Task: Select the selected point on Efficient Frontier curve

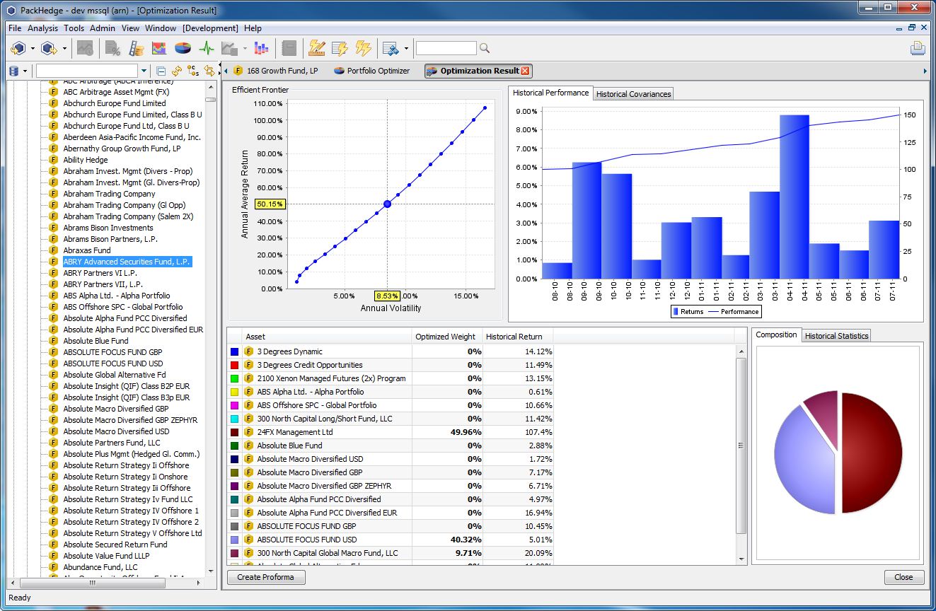Action: (x=387, y=204)
